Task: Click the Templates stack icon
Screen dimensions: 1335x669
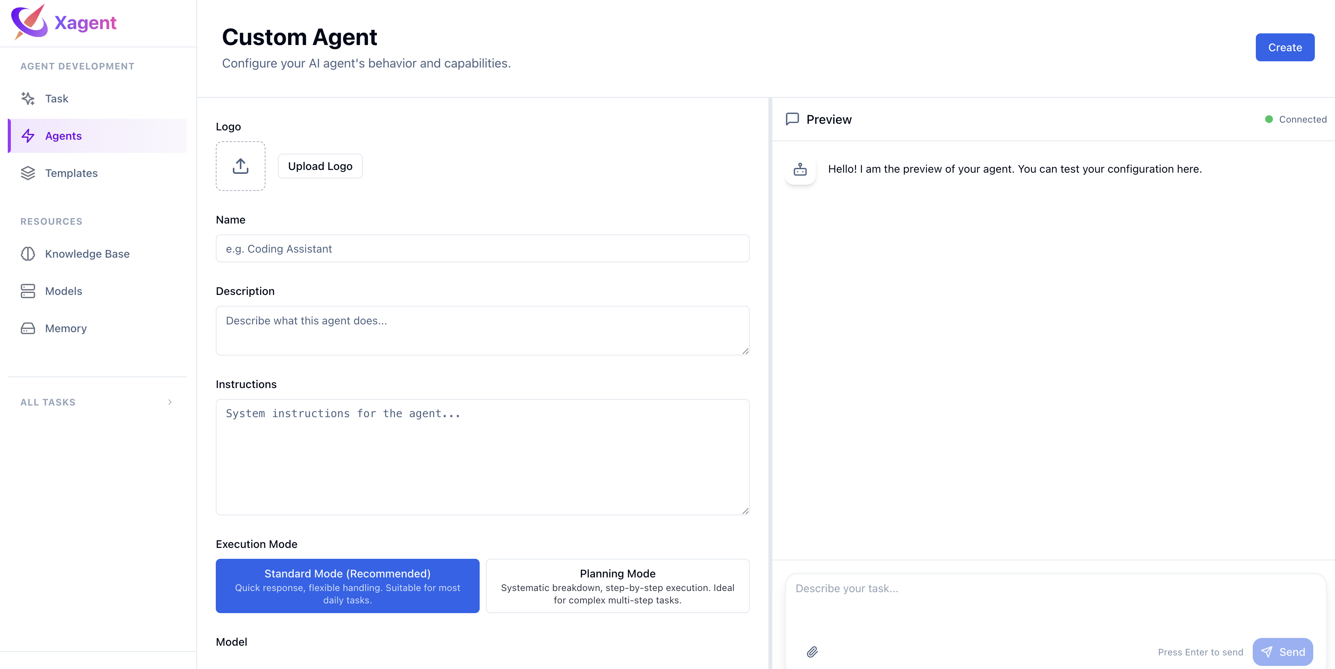Action: (28, 173)
